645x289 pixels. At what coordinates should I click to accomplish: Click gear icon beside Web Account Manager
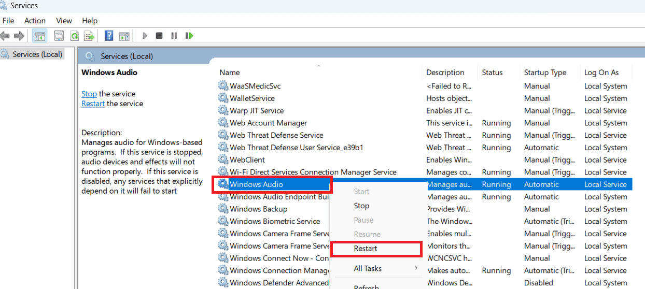point(223,123)
